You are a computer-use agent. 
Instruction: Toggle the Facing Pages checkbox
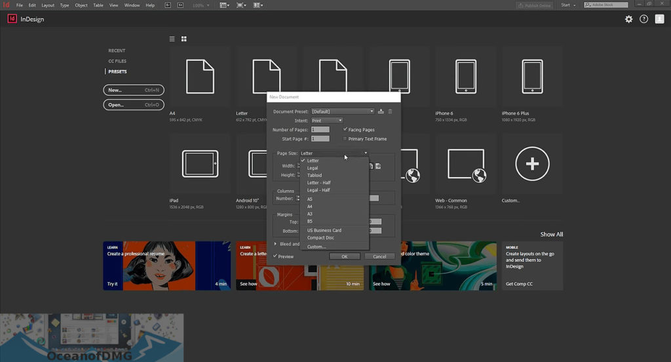pos(345,129)
